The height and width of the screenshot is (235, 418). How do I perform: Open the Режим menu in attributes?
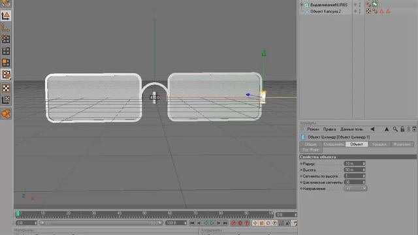point(313,129)
